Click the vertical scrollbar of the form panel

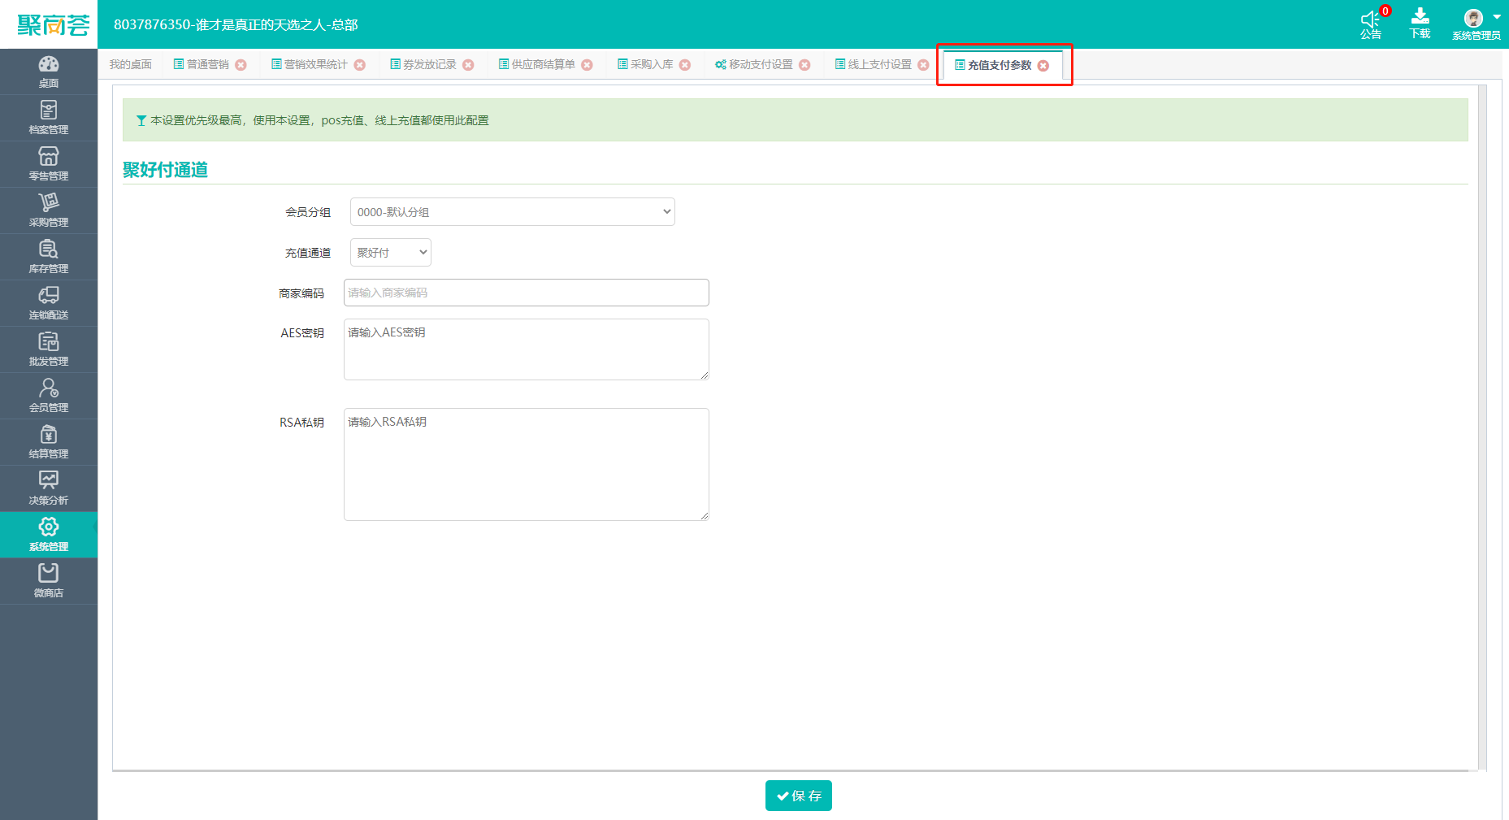(x=1482, y=427)
